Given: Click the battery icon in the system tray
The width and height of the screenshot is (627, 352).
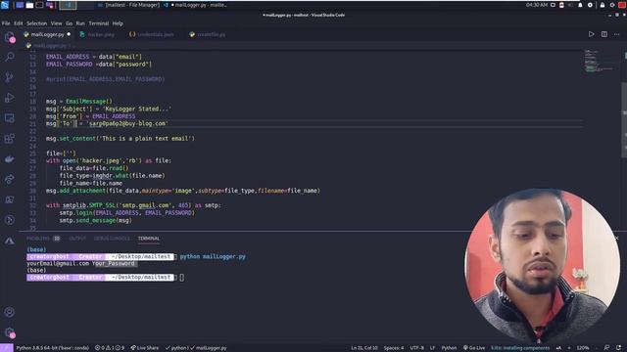Looking at the screenshot, I should [561, 5].
